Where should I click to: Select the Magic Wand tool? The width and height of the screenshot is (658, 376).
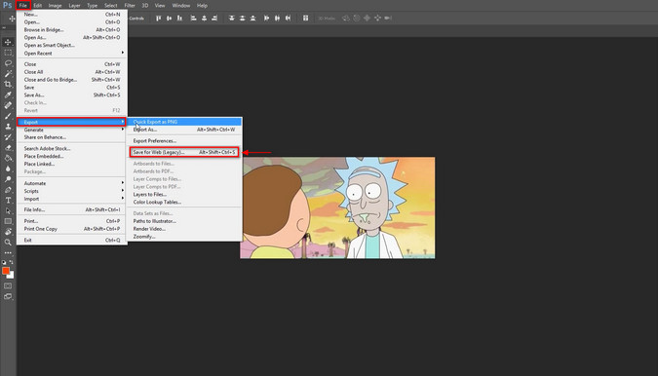8,74
